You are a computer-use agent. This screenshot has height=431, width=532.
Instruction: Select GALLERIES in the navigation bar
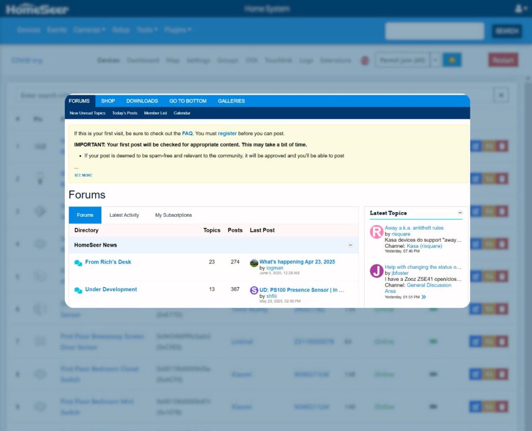coord(231,101)
